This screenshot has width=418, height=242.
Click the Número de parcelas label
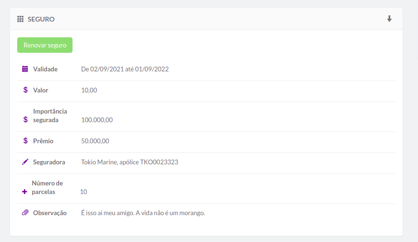pyautogui.click(x=47, y=187)
